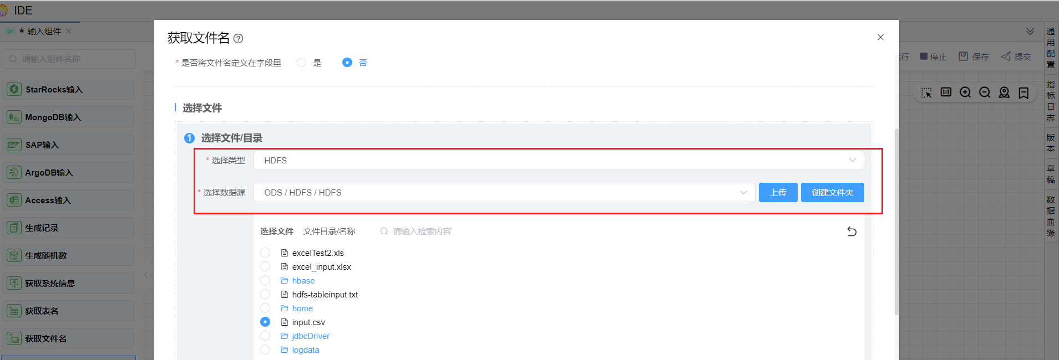
Task: Click the bookmark canvas icon
Action: (x=1023, y=92)
